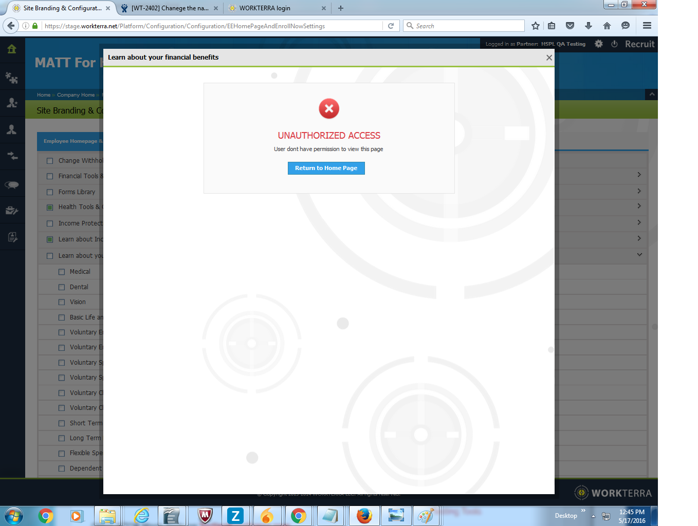Open a new browser tab

pyautogui.click(x=341, y=8)
